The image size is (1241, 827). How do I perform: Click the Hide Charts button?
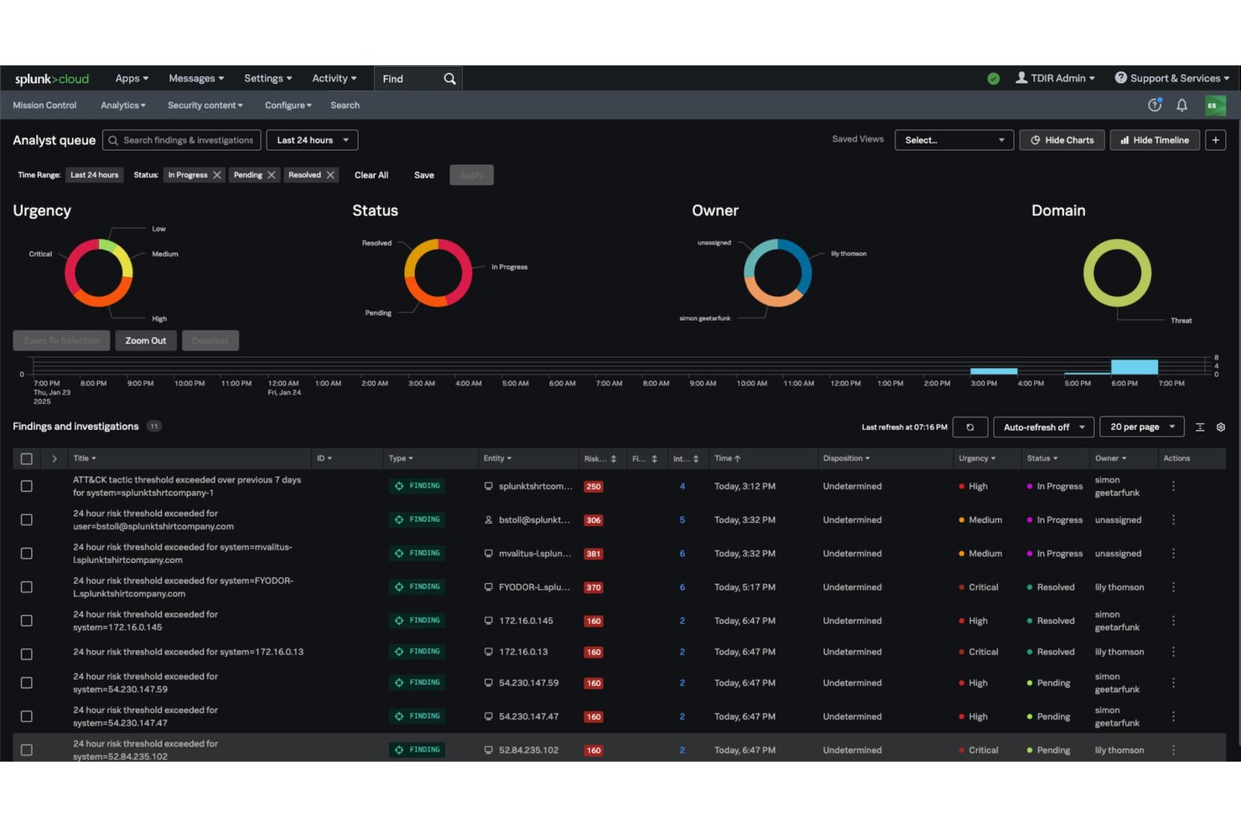[x=1062, y=140]
